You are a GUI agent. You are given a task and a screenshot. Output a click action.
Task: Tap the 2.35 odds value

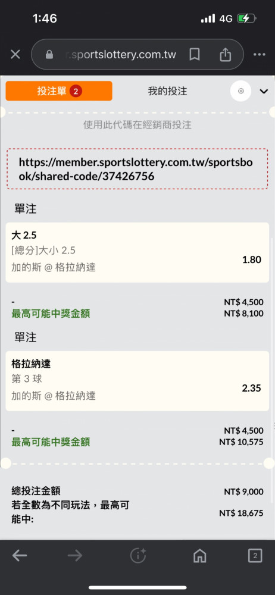point(252,388)
